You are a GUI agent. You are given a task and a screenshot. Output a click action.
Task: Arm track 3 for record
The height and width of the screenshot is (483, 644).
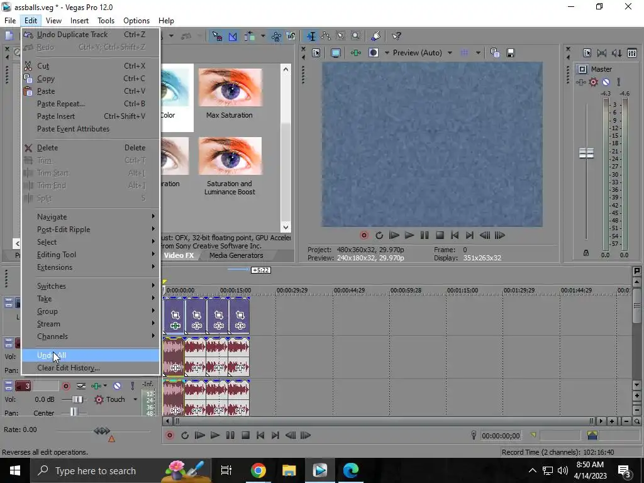65,386
